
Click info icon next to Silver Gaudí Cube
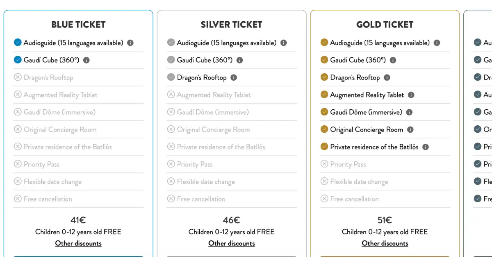240,60
